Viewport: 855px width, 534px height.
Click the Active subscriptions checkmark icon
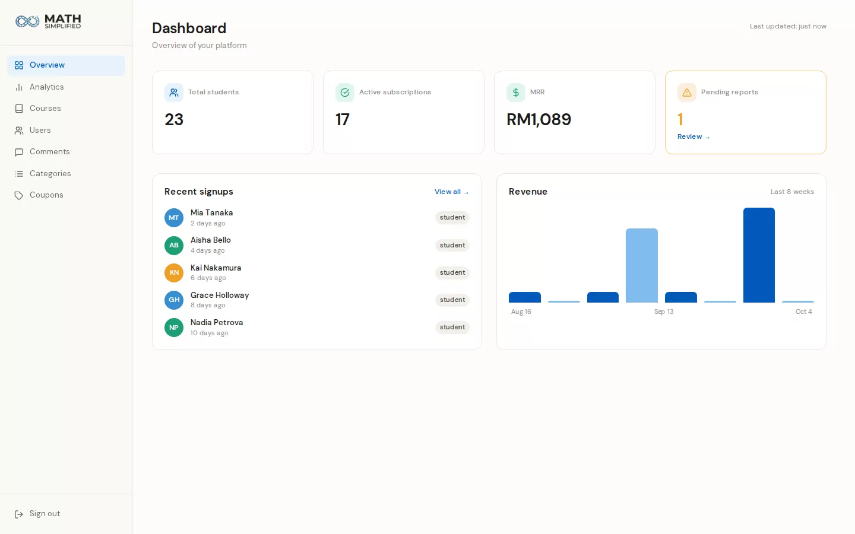345,93
